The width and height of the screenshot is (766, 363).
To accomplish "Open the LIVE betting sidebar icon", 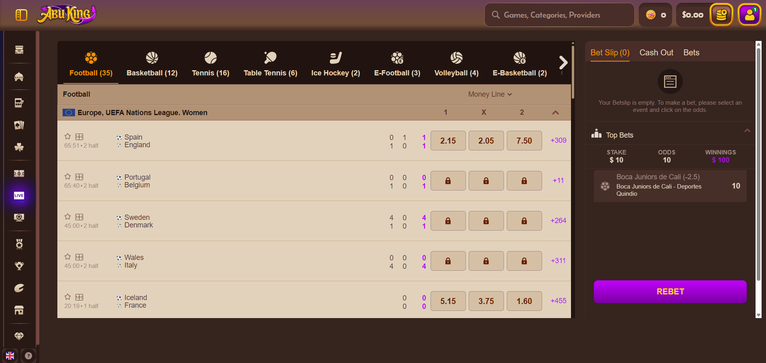I will coord(19,196).
